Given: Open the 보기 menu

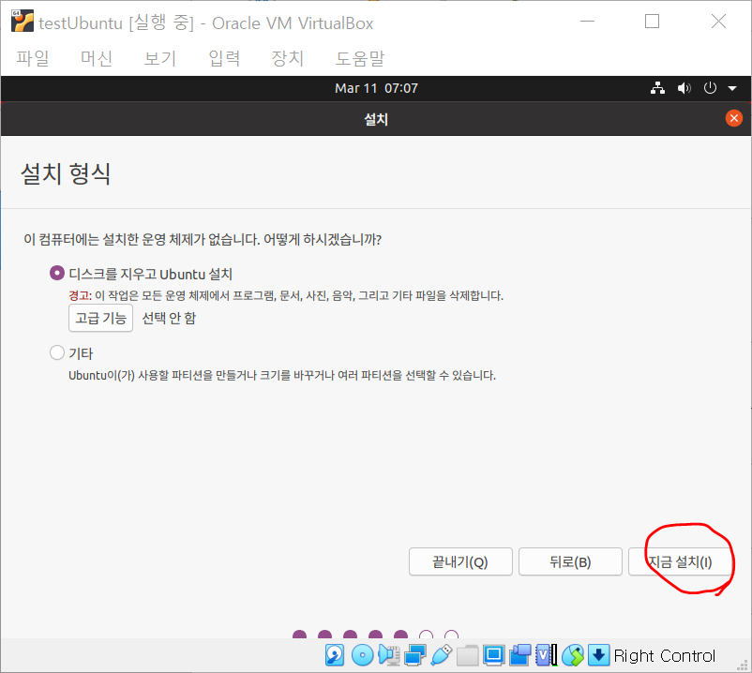Looking at the screenshot, I should pyautogui.click(x=160, y=58).
